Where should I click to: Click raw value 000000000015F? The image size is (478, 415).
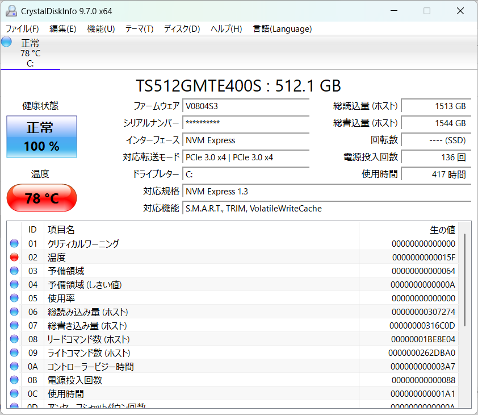[x=424, y=258]
